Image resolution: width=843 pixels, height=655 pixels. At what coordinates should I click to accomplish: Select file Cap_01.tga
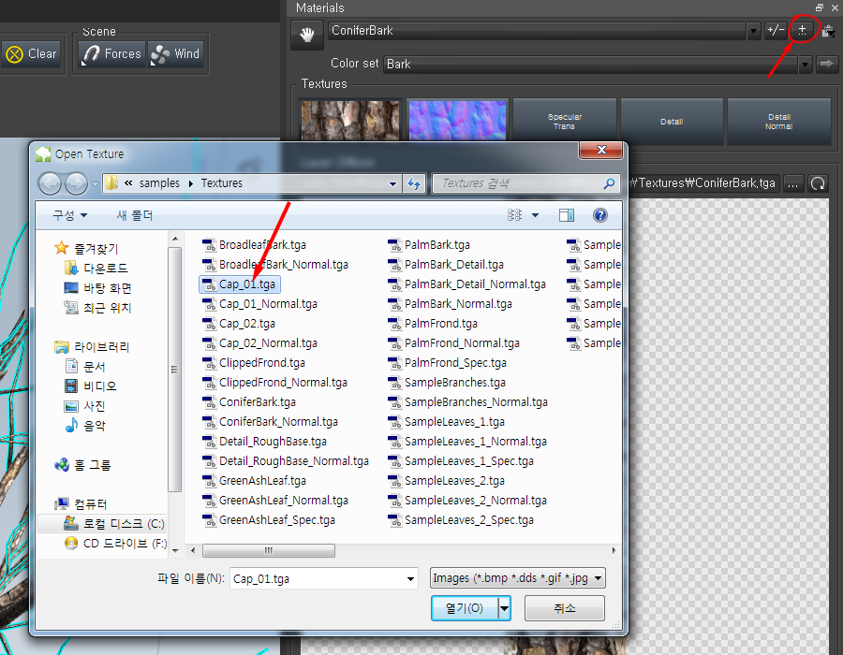click(239, 284)
